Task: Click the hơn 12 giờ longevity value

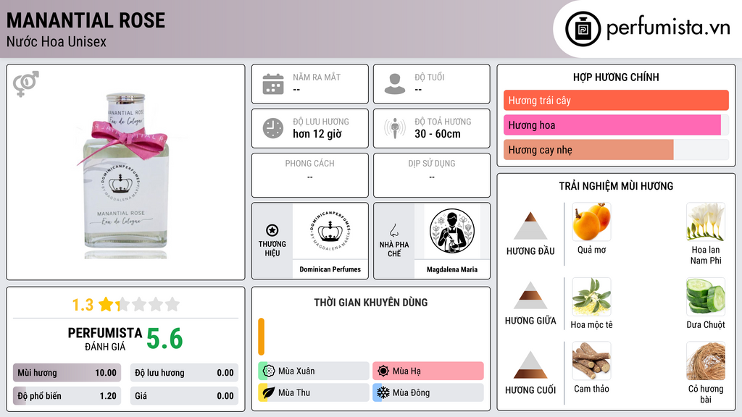Action: [317, 134]
